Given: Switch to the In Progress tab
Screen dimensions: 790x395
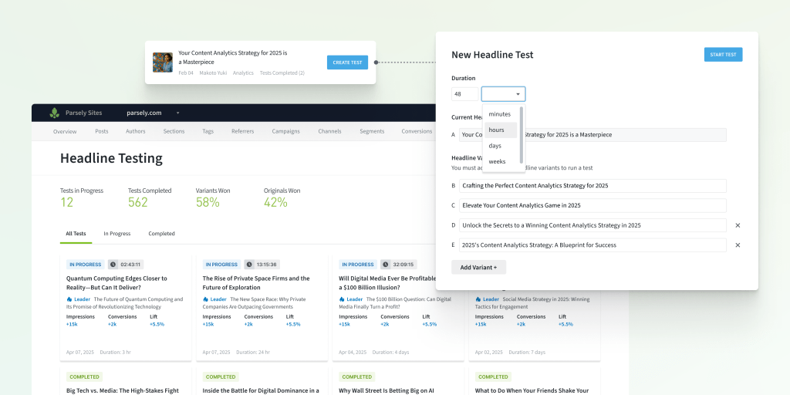Looking at the screenshot, I should point(117,234).
